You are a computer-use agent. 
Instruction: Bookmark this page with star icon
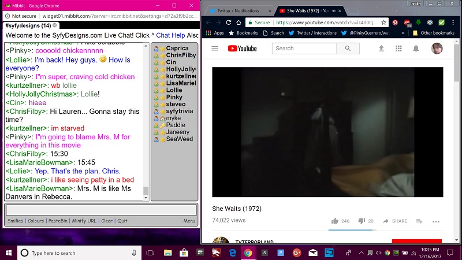click(x=383, y=23)
